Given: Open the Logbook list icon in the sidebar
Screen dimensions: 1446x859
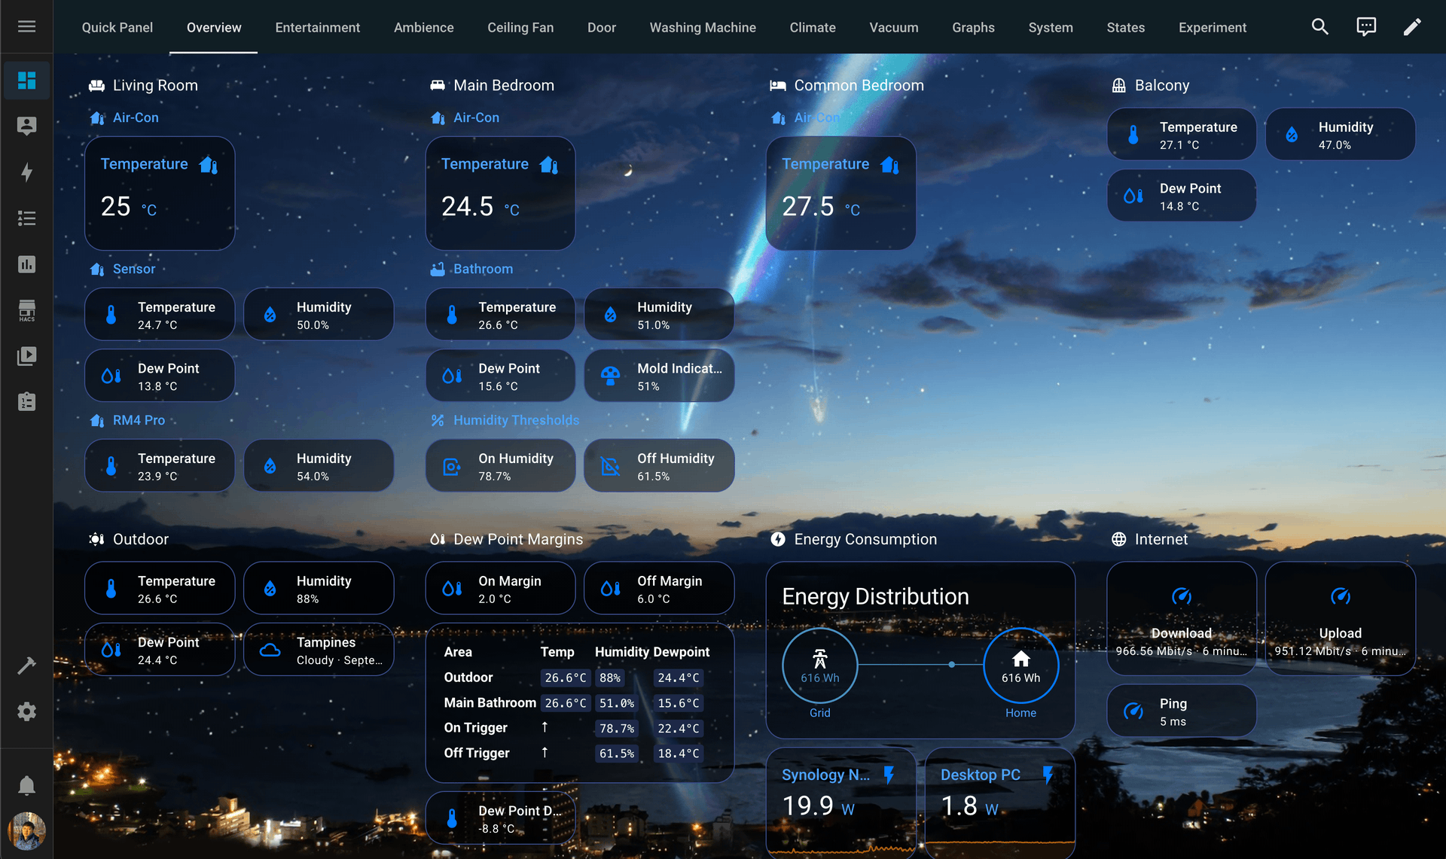Looking at the screenshot, I should point(26,218).
